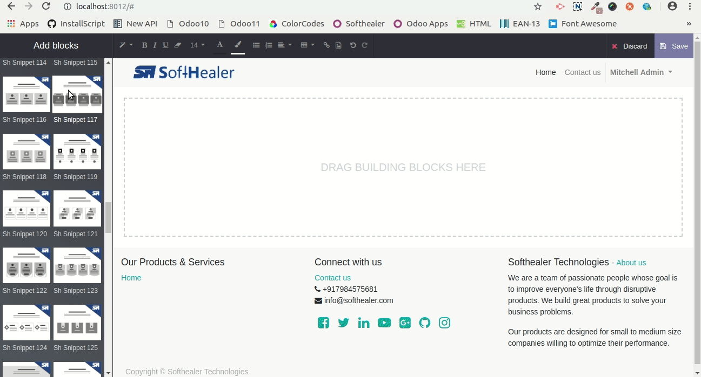This screenshot has width=701, height=377.
Task: Select Sh Snippet 121 thumbnail
Action: (x=77, y=208)
